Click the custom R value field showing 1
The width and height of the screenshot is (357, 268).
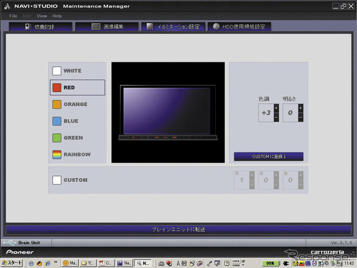coord(242,180)
